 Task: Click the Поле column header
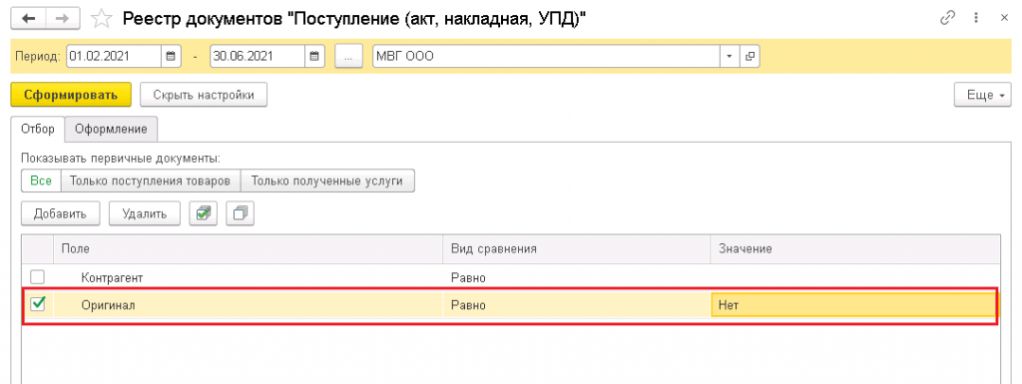[249, 249]
